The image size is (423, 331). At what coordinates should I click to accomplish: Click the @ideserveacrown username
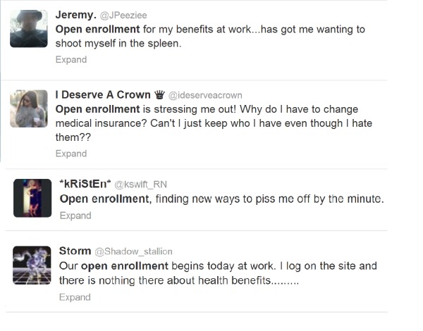click(203, 96)
